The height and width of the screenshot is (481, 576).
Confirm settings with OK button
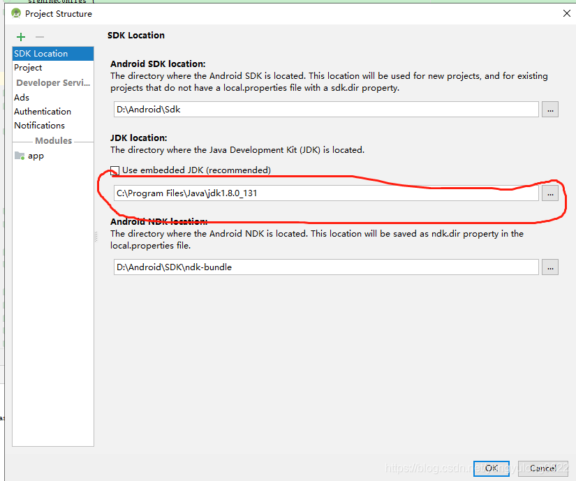tap(491, 468)
